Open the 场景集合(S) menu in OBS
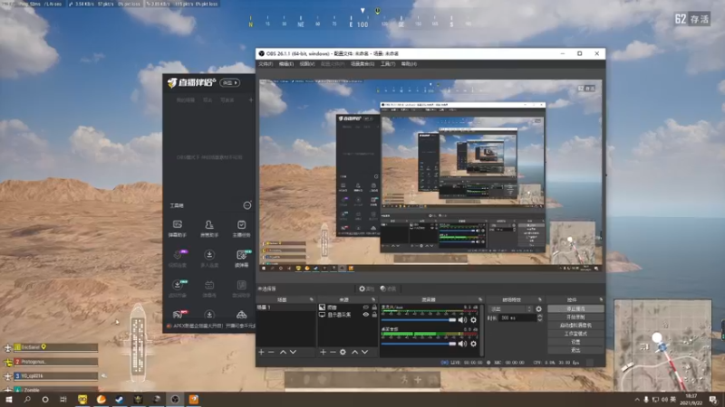 click(362, 63)
